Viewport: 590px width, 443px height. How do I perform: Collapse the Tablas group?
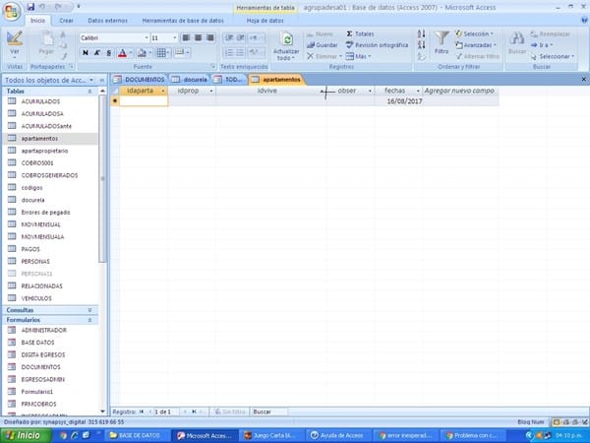click(89, 92)
